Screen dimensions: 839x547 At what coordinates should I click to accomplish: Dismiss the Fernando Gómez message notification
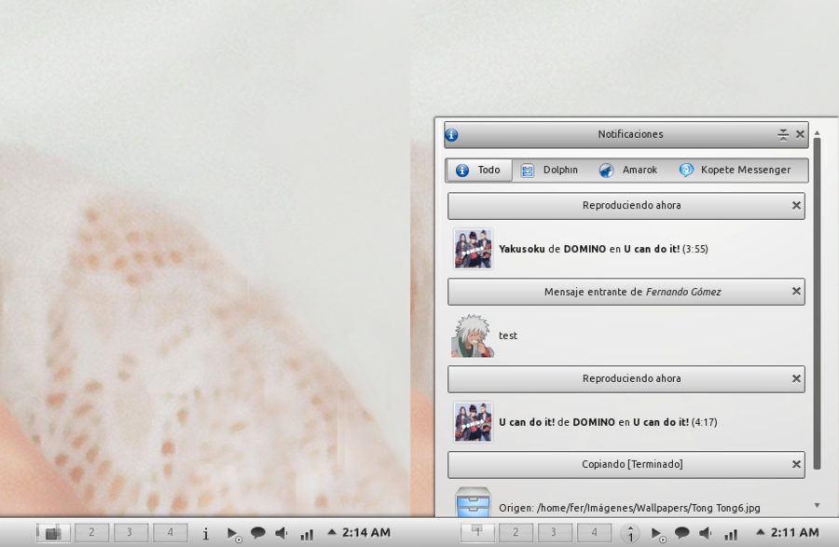tap(796, 292)
